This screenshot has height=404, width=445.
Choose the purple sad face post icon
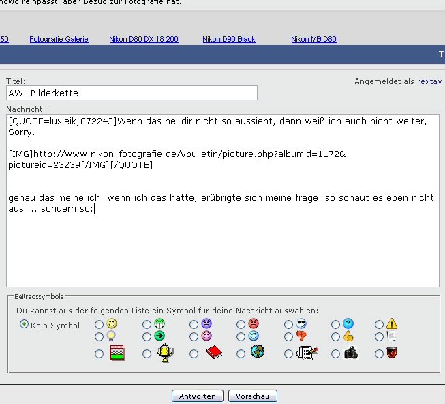(206, 323)
